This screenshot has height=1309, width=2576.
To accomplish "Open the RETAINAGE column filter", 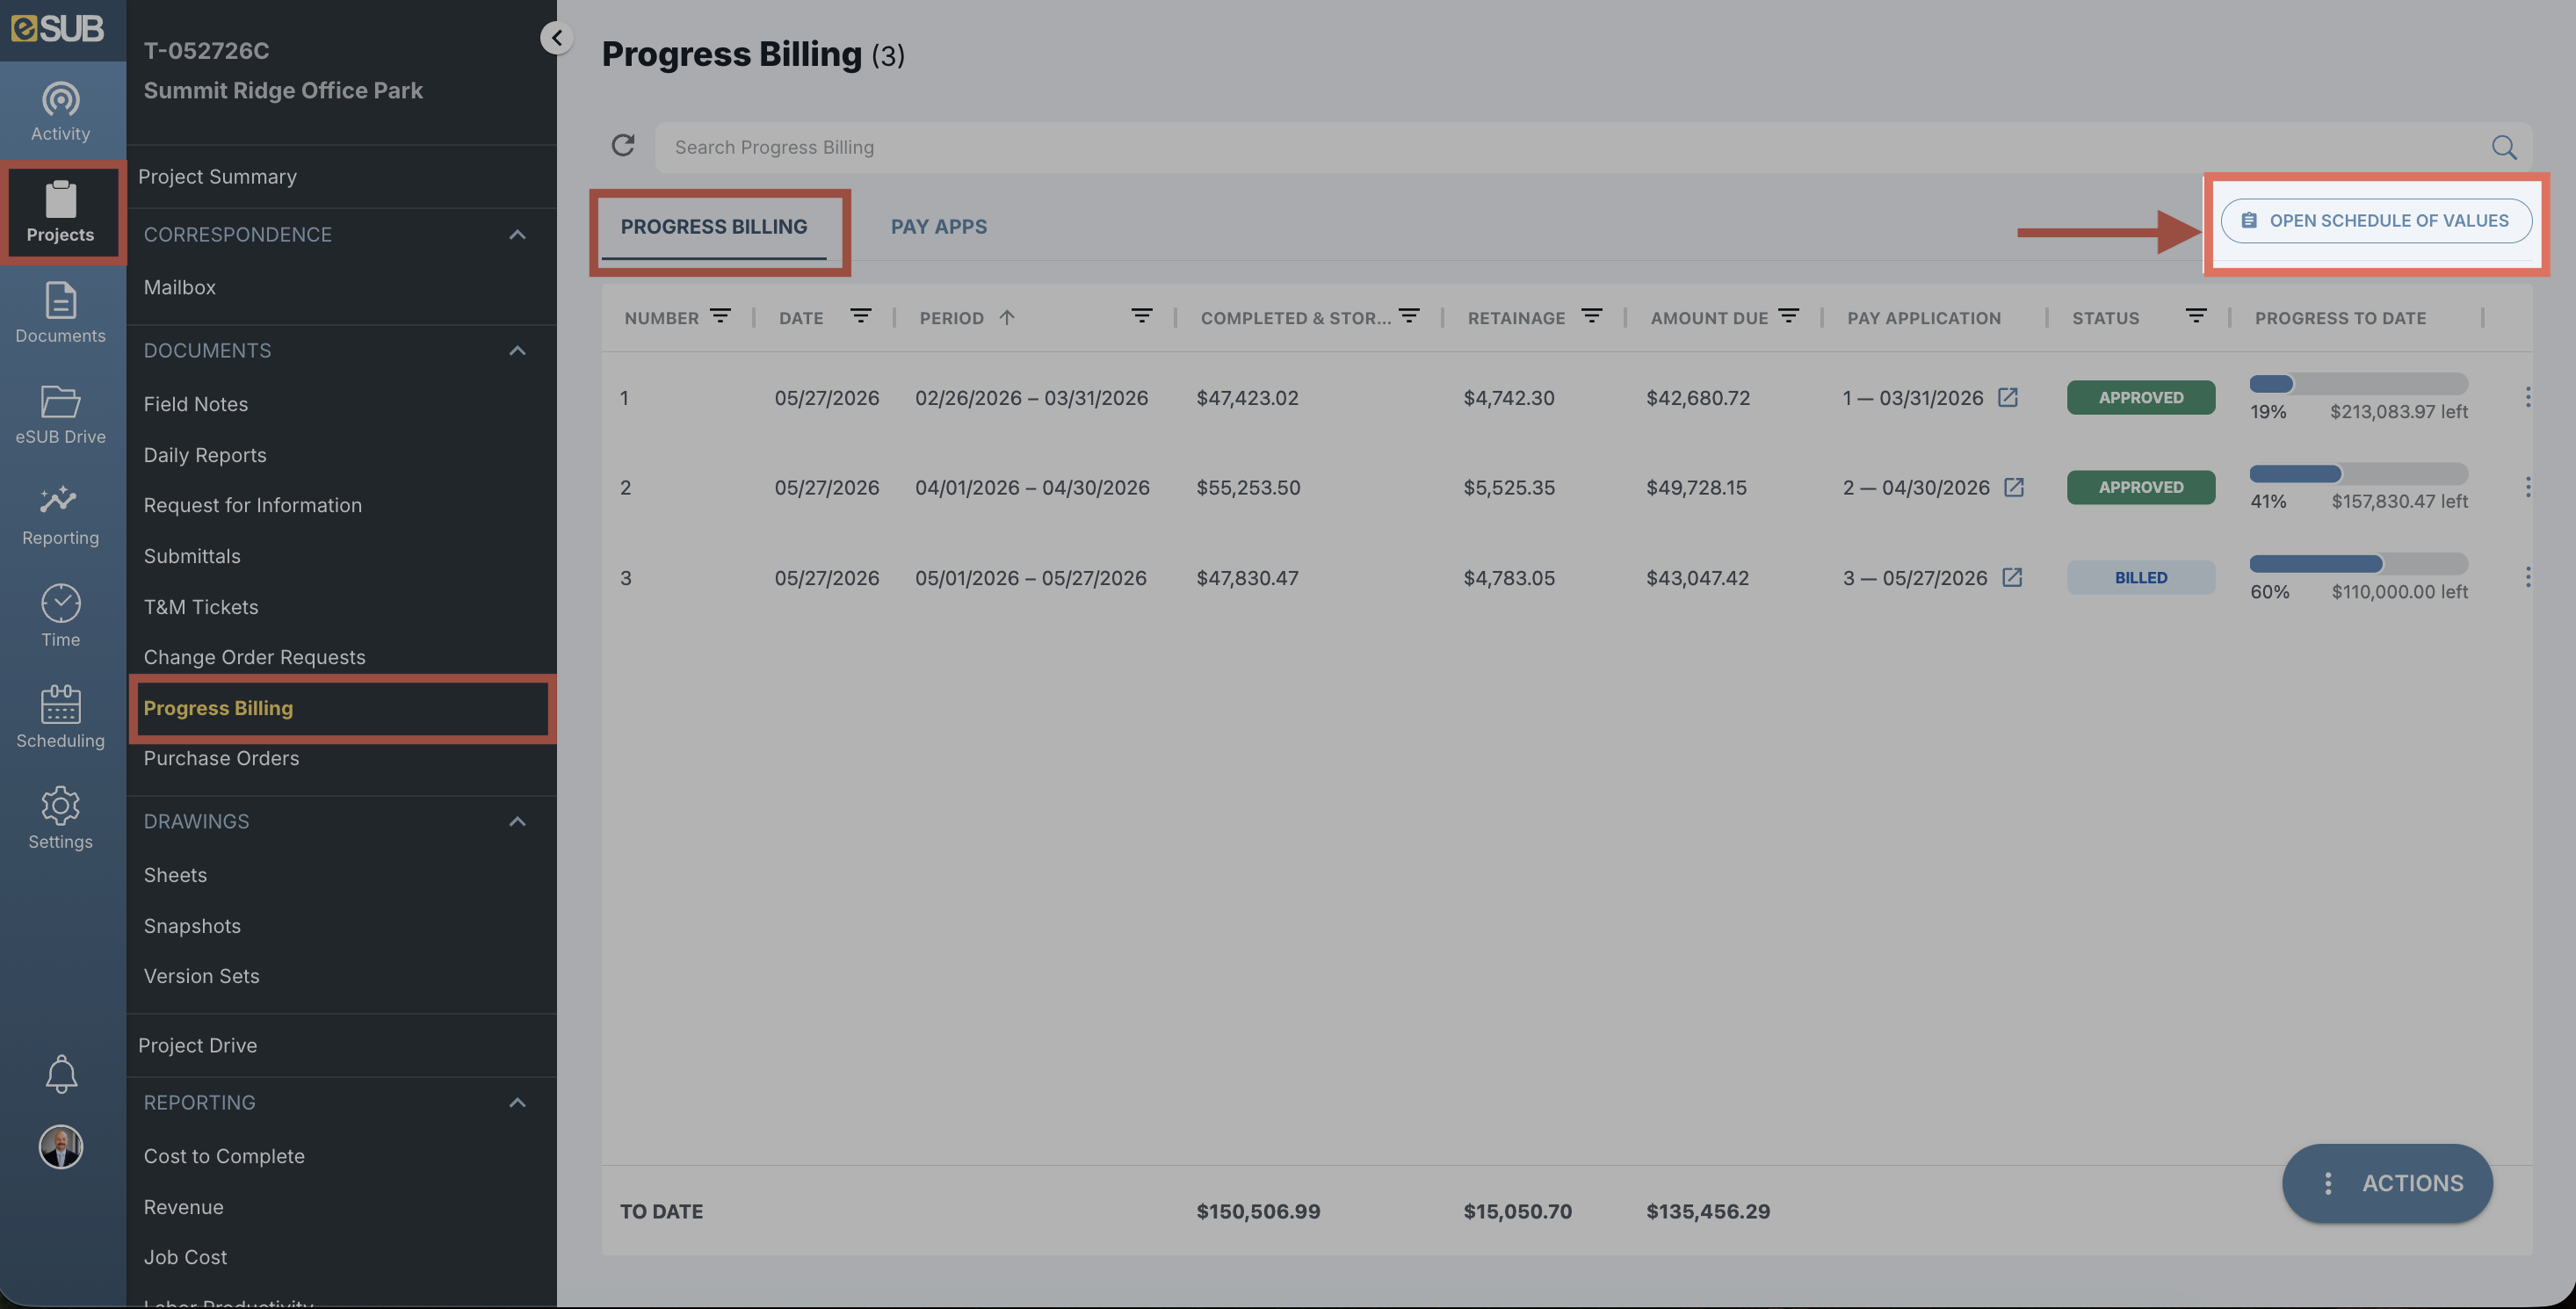I will coord(1592,316).
